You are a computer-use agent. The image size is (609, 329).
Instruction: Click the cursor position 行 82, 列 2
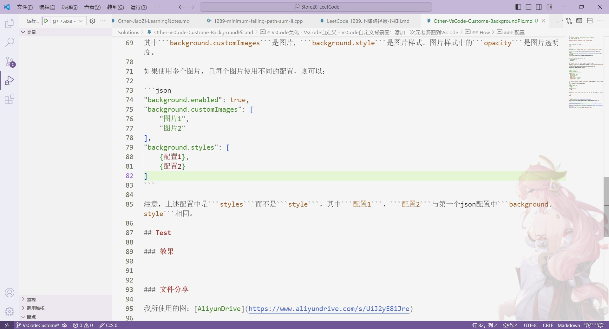point(484,325)
